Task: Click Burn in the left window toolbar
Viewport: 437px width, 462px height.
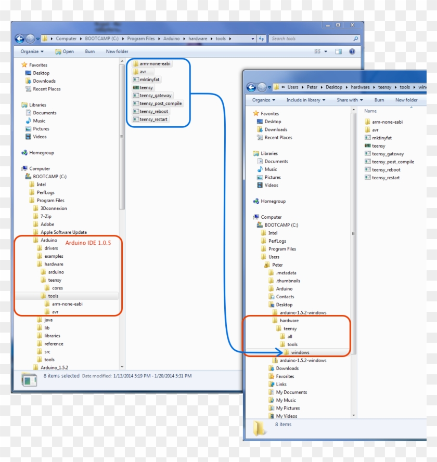Action: point(90,51)
